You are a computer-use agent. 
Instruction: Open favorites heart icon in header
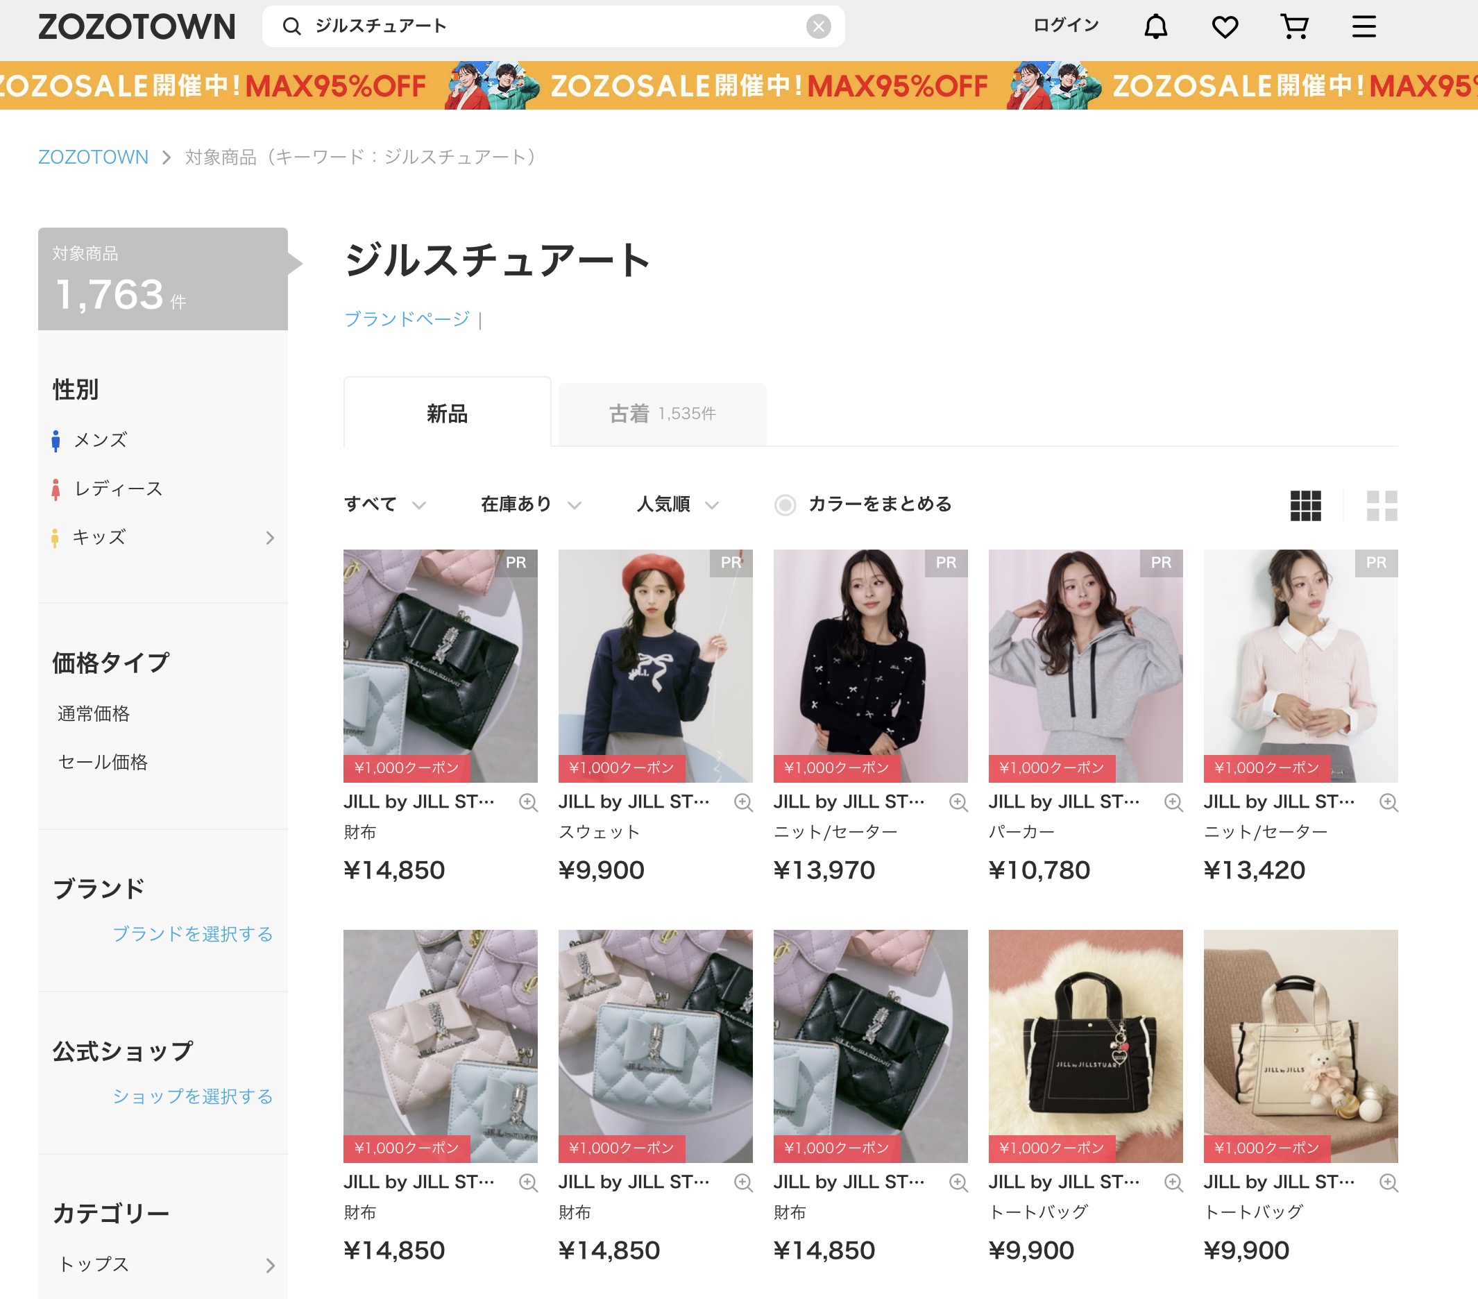[1225, 27]
